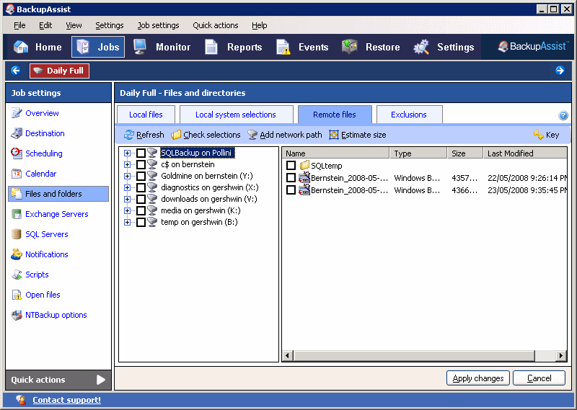The width and height of the screenshot is (577, 410).
Task: Click the NTBackup options icon
Action: pos(17,315)
